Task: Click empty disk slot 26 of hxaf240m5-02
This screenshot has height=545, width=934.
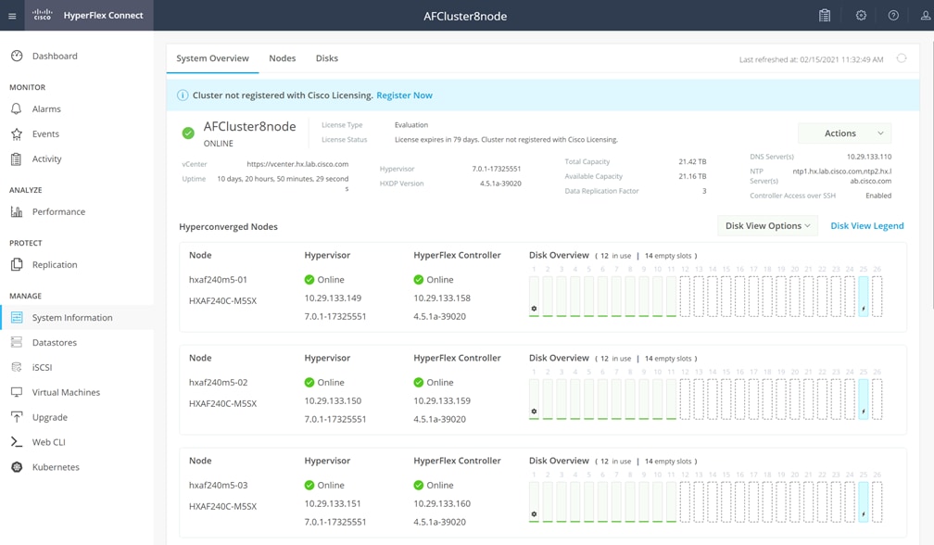Action: point(877,399)
